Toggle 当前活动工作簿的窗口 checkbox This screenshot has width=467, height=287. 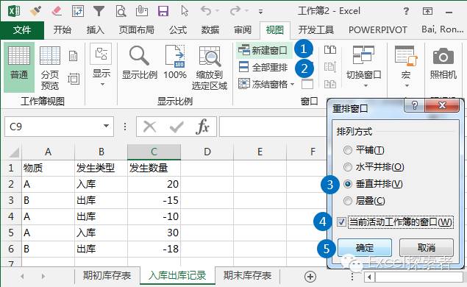click(x=341, y=222)
